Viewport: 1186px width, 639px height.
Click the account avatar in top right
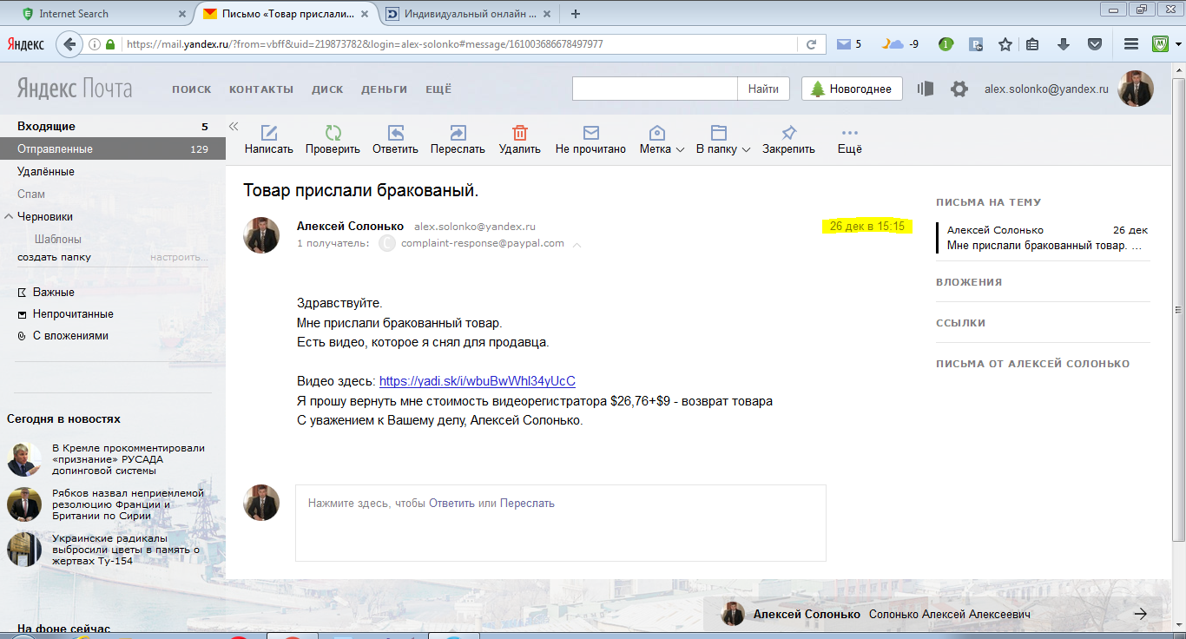click(x=1135, y=89)
